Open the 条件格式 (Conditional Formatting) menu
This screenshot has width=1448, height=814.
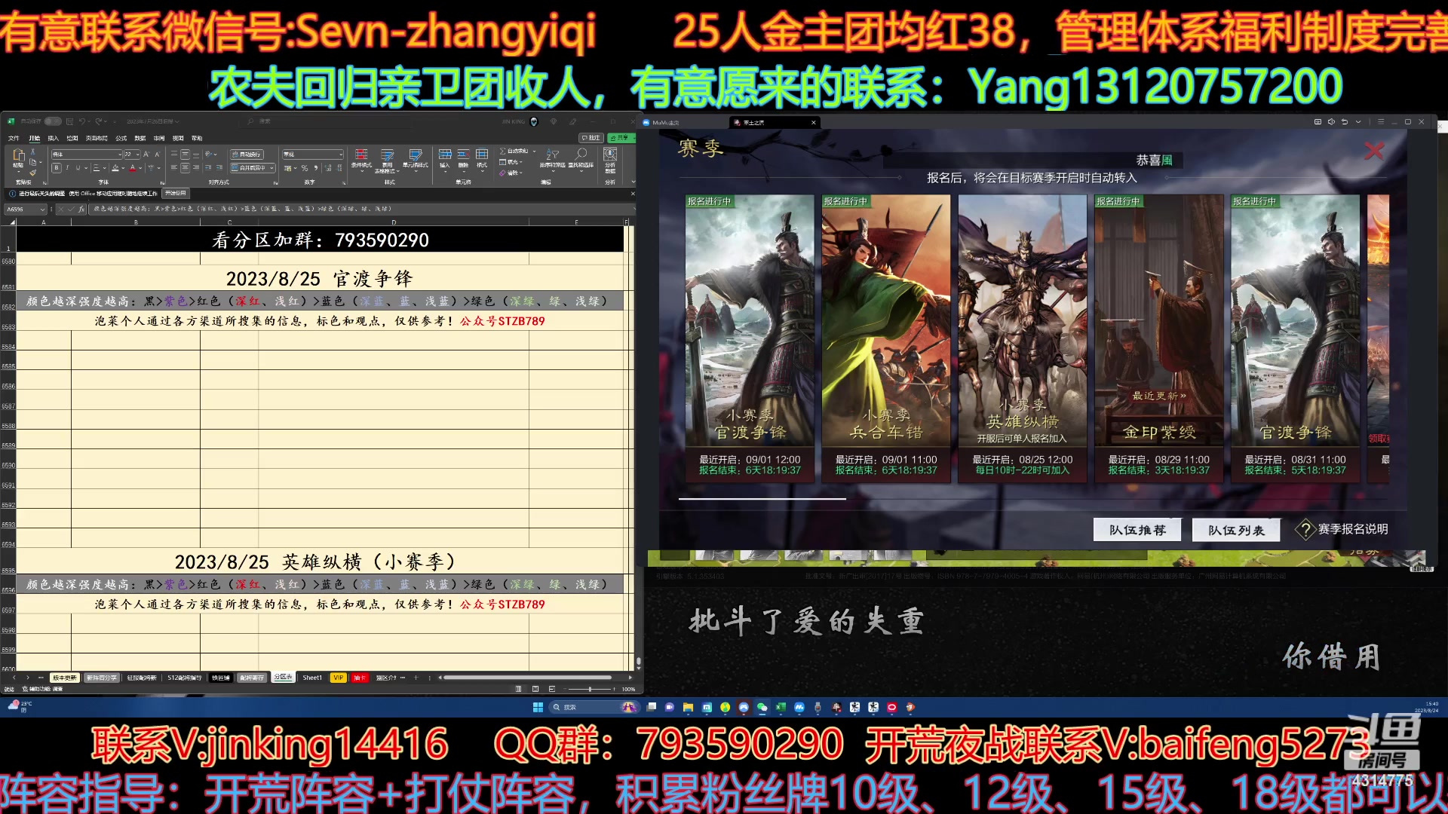pyautogui.click(x=361, y=160)
